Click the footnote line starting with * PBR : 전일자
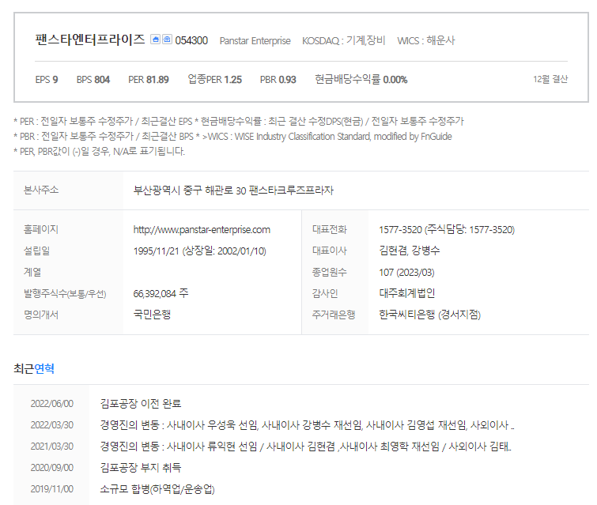Image resolution: width=597 pixels, height=505 pixels. click(232, 136)
